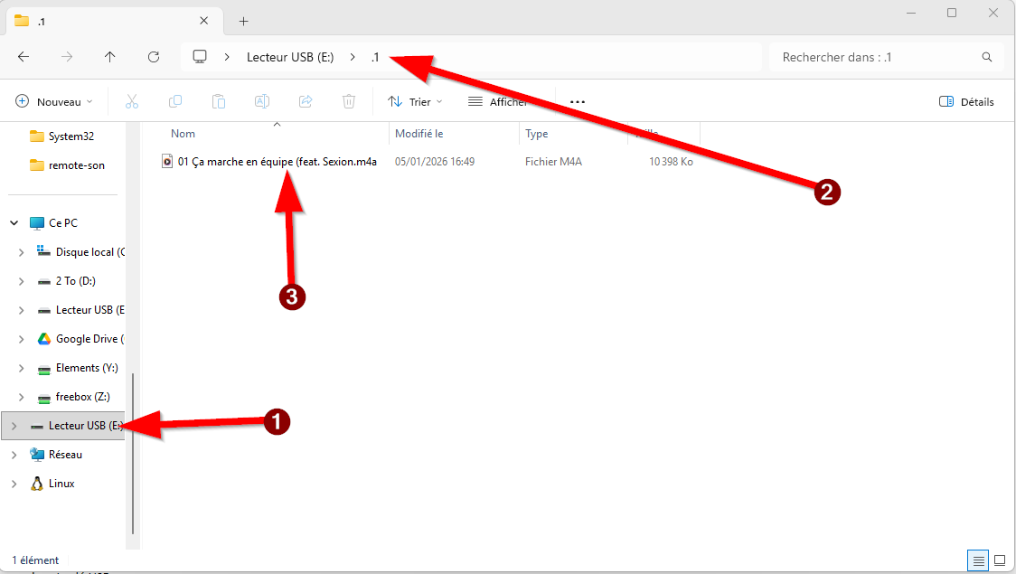
Task: Toggle the Détails pane button
Action: click(966, 102)
